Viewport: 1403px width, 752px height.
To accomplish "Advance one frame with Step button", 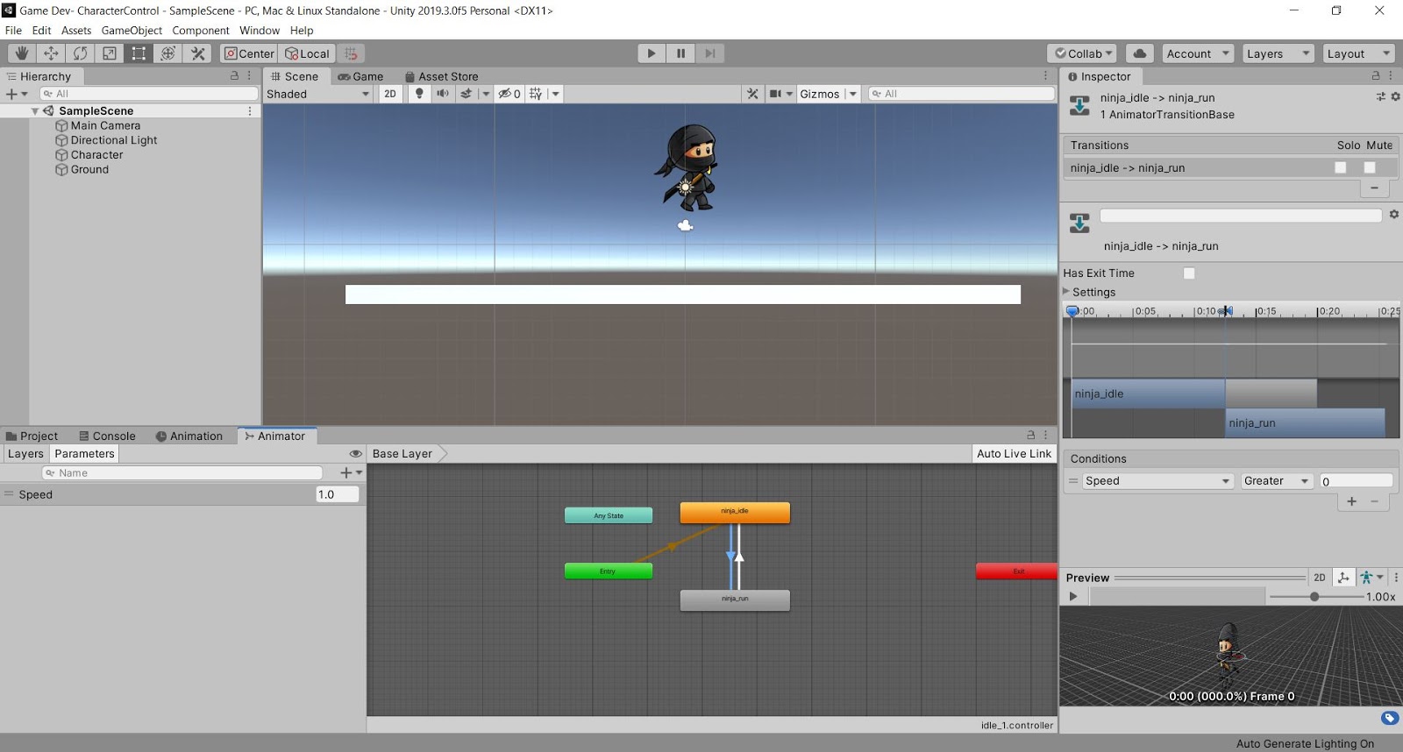I will pyautogui.click(x=710, y=53).
